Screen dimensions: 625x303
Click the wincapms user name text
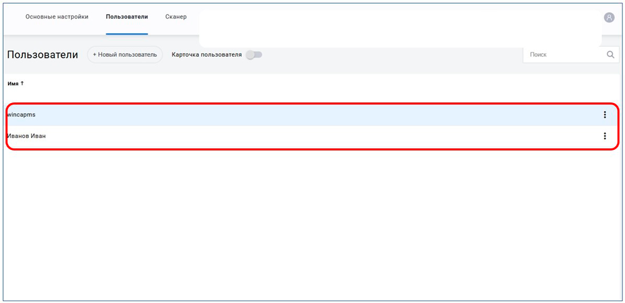coord(21,115)
